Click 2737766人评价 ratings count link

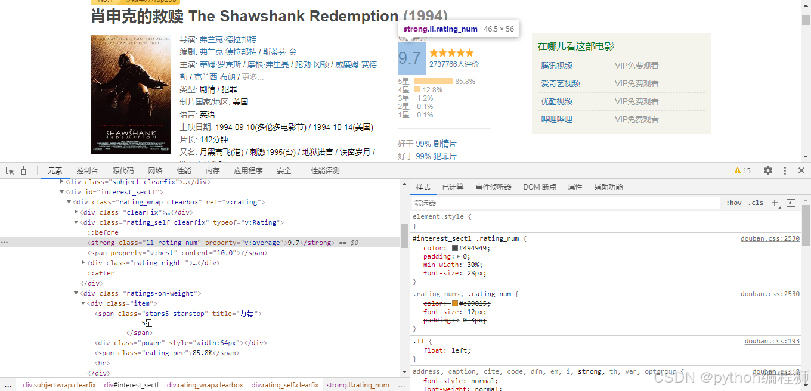click(454, 64)
